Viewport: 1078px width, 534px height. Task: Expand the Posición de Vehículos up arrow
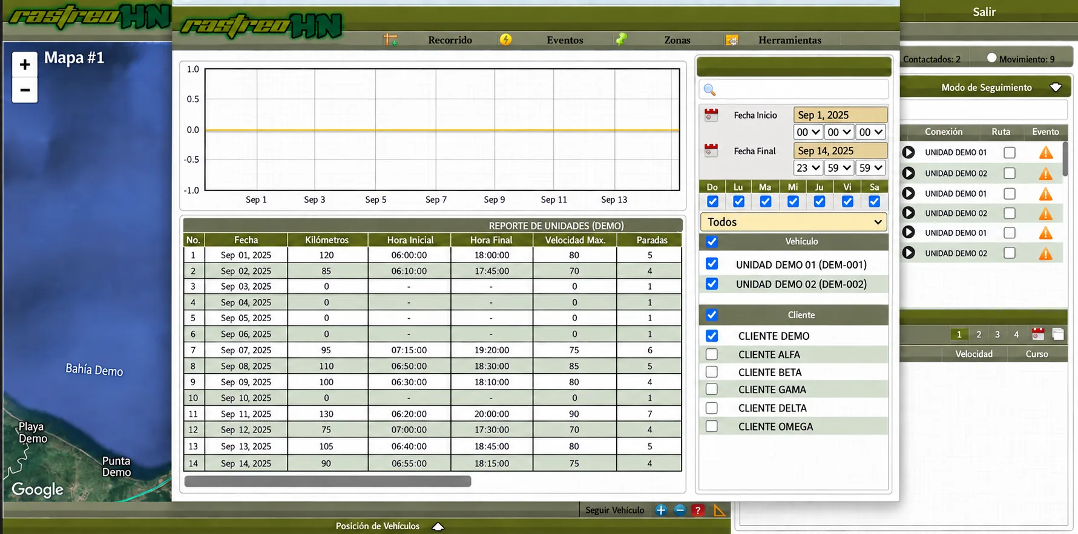pyautogui.click(x=438, y=527)
